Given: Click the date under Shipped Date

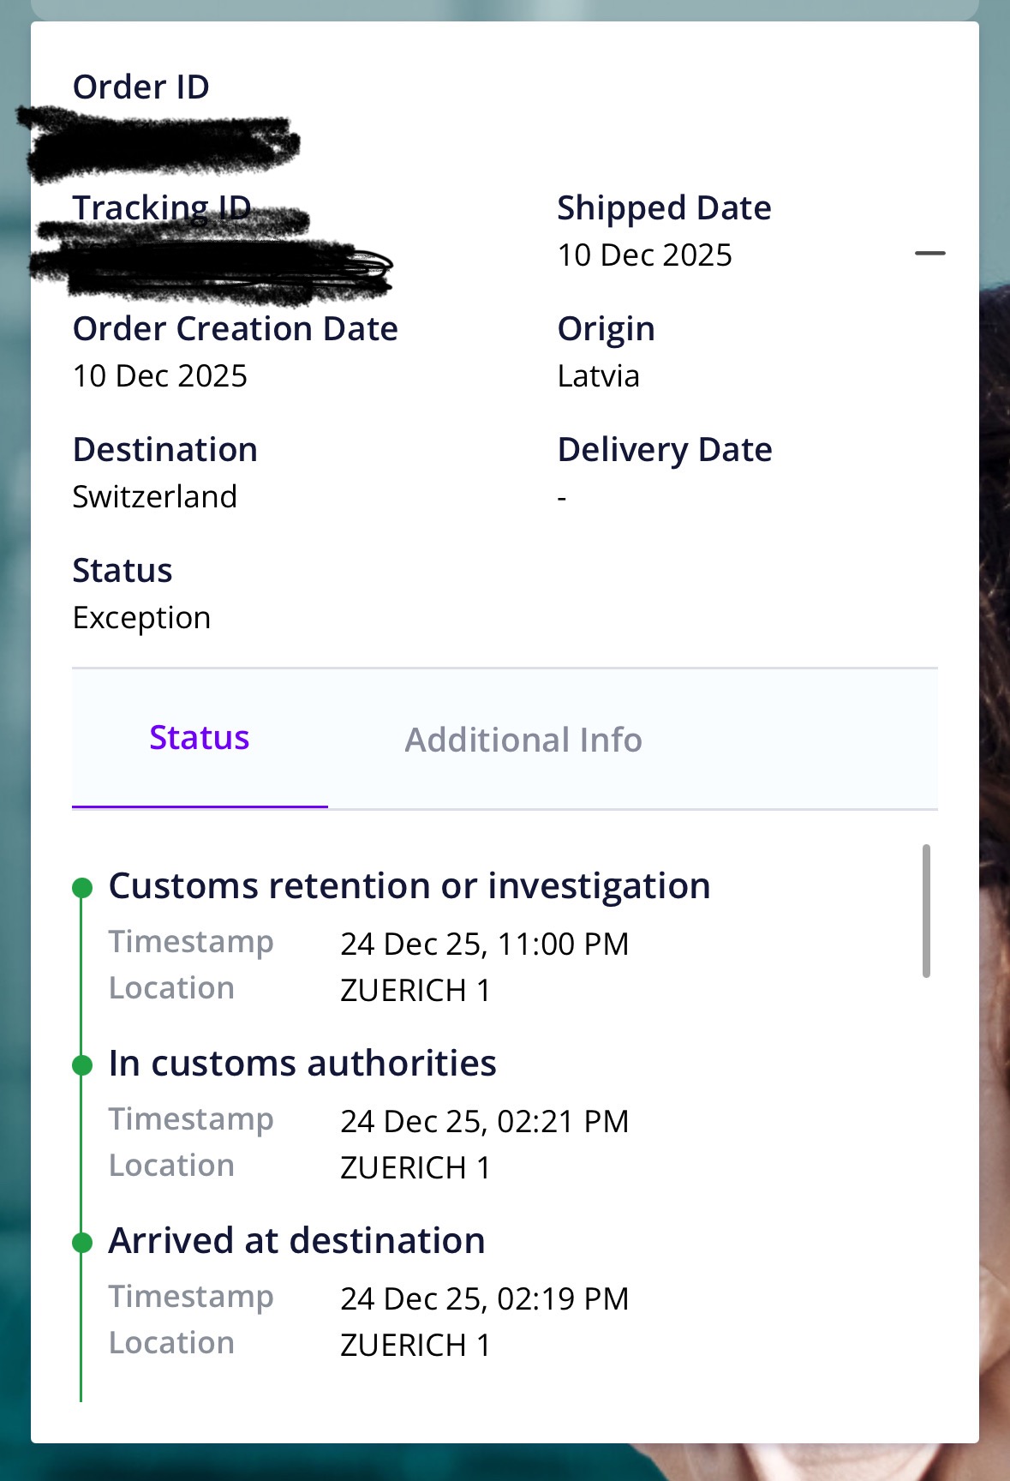Looking at the screenshot, I should pyautogui.click(x=644, y=255).
